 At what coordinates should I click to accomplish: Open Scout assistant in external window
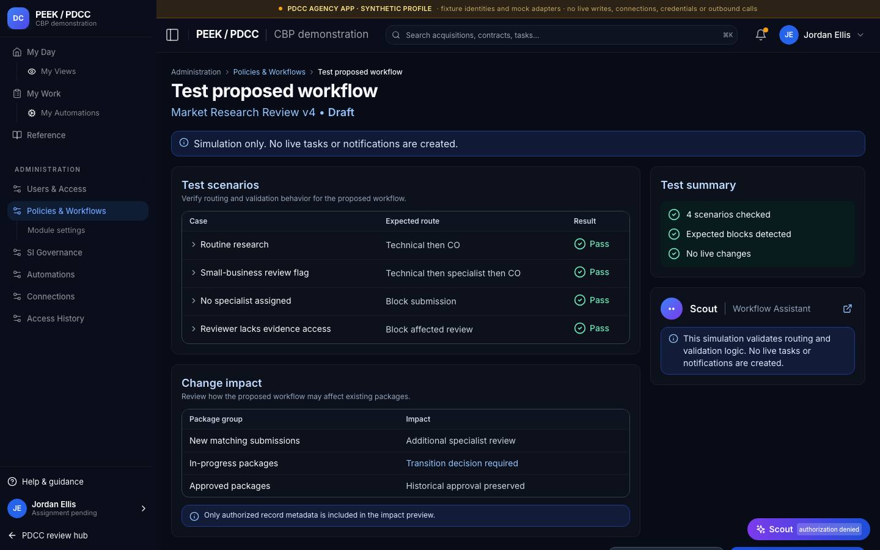[848, 309]
